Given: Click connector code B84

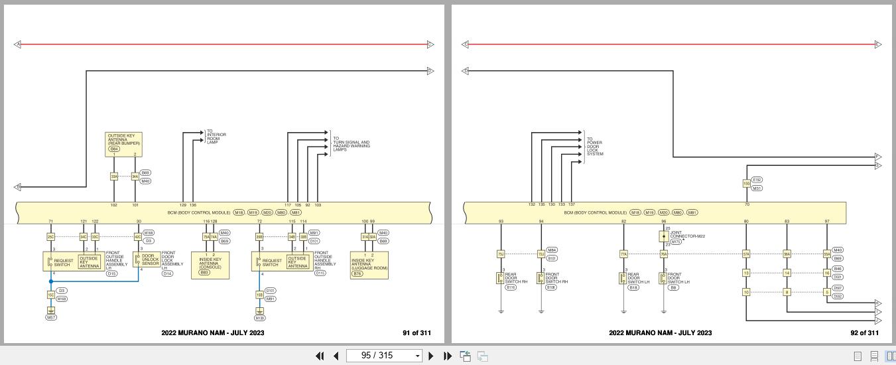Looking at the screenshot, I should 114,149.
